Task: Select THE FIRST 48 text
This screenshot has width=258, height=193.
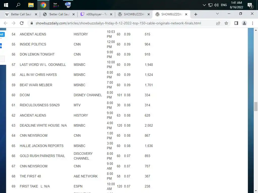Action: [x=30, y=176]
